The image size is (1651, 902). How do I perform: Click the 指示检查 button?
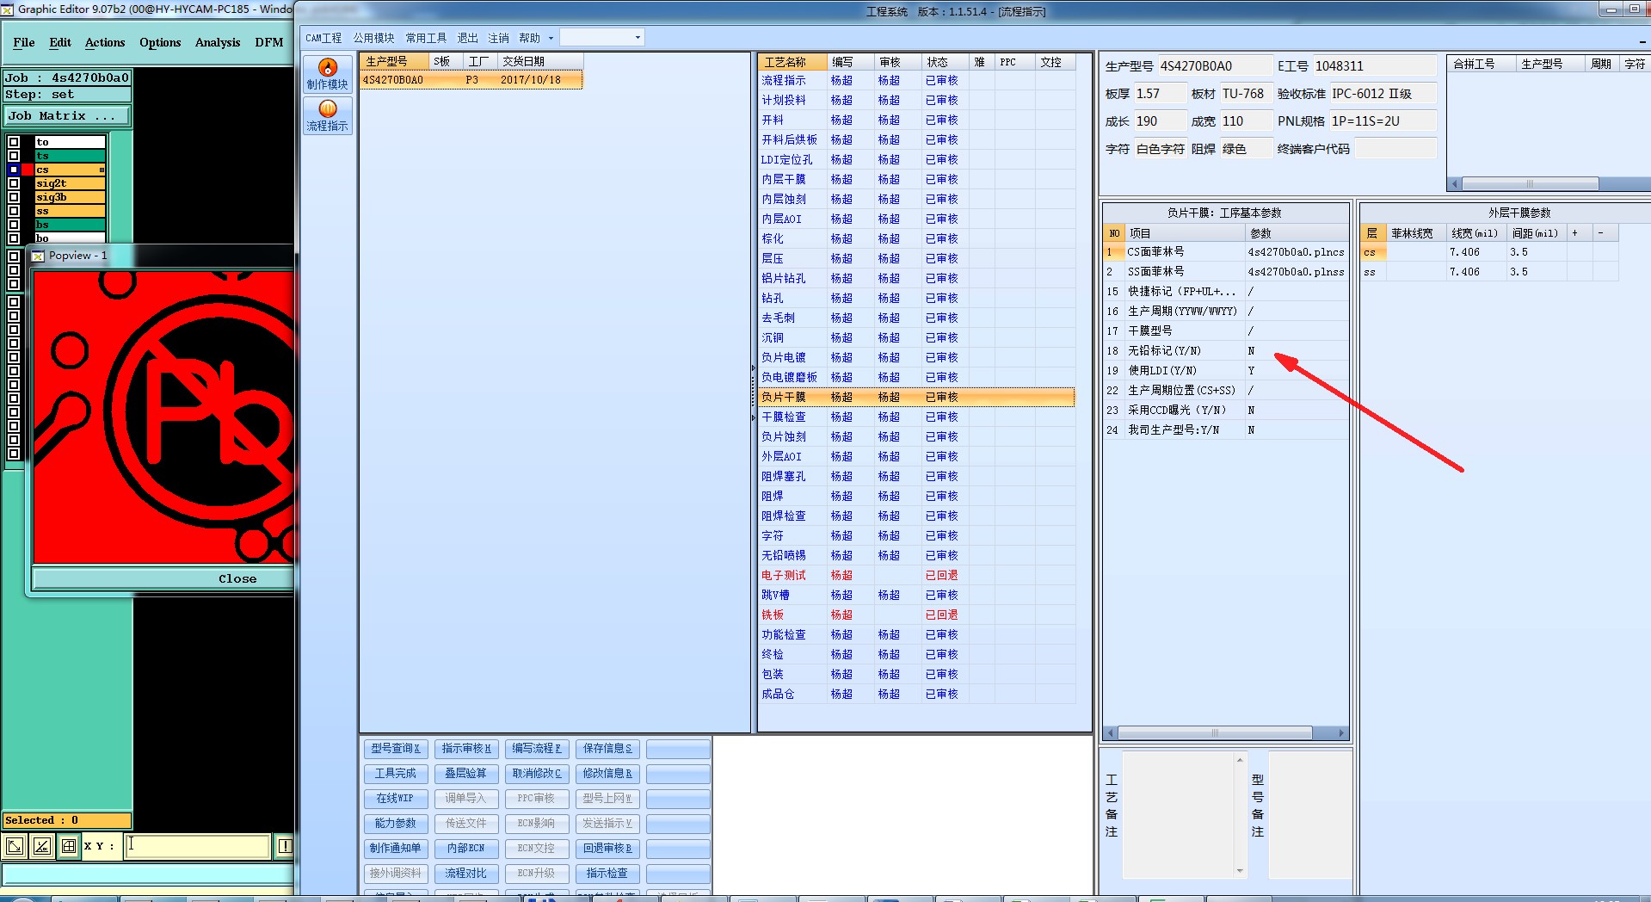pyautogui.click(x=607, y=874)
